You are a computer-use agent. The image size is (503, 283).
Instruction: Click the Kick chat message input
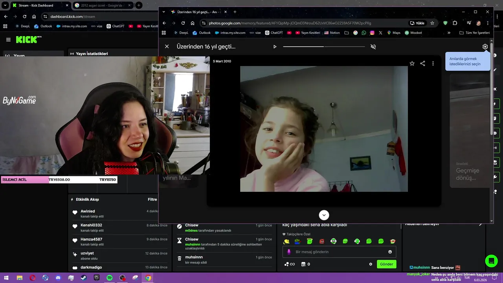[339, 252]
